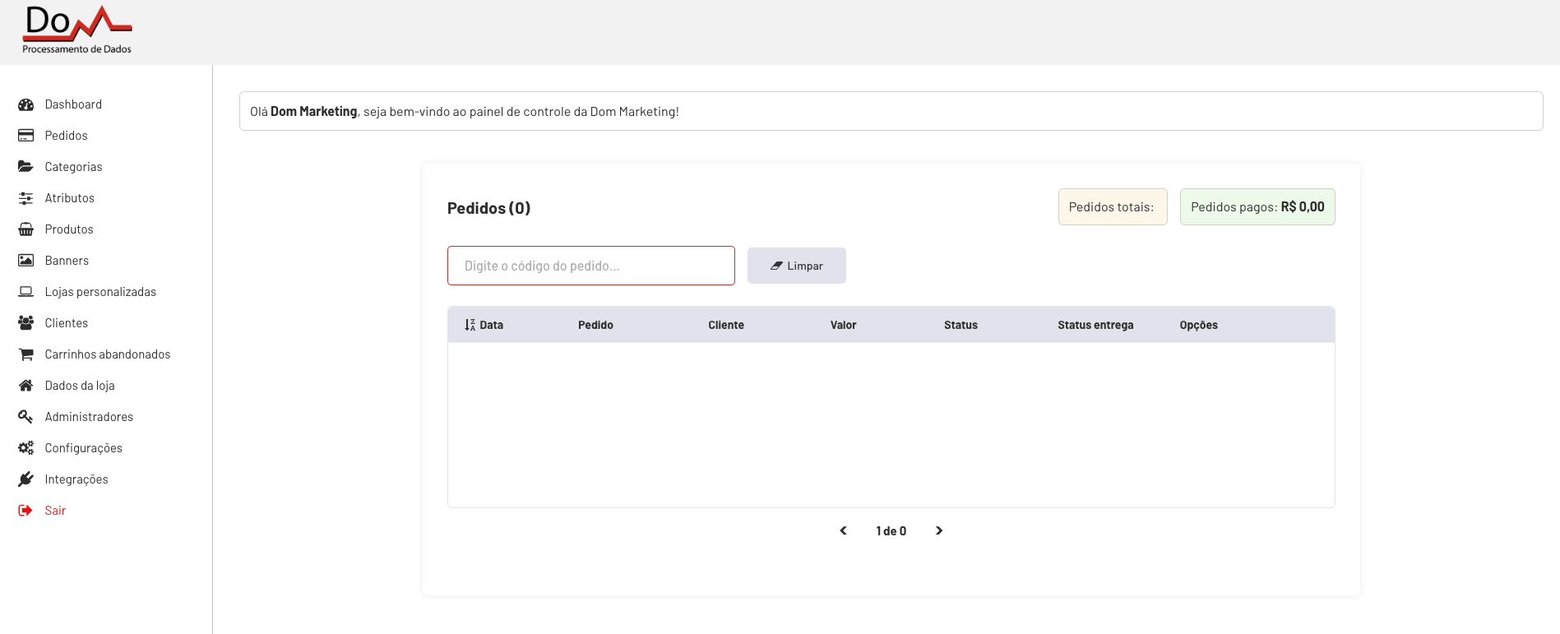Click the Carrinhos abandonados cart icon

pos(26,354)
